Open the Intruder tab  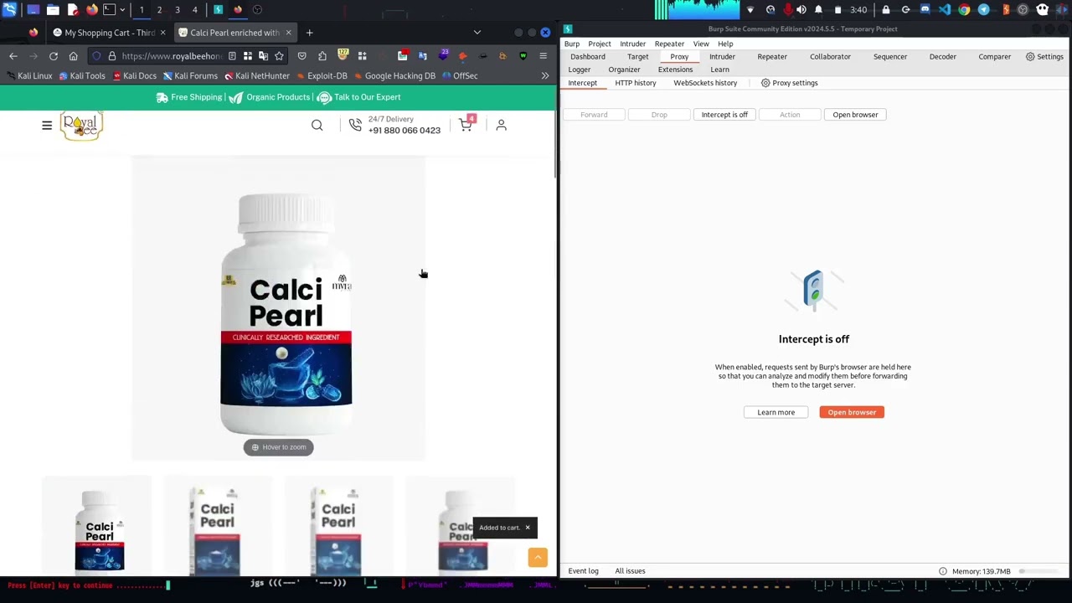pyautogui.click(x=722, y=57)
